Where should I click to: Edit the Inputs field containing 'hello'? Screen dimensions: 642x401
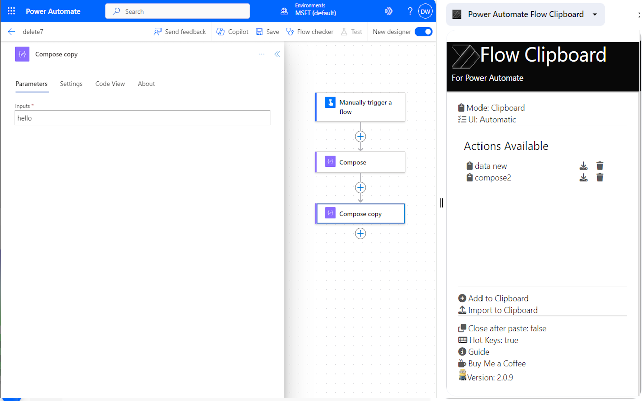(142, 118)
